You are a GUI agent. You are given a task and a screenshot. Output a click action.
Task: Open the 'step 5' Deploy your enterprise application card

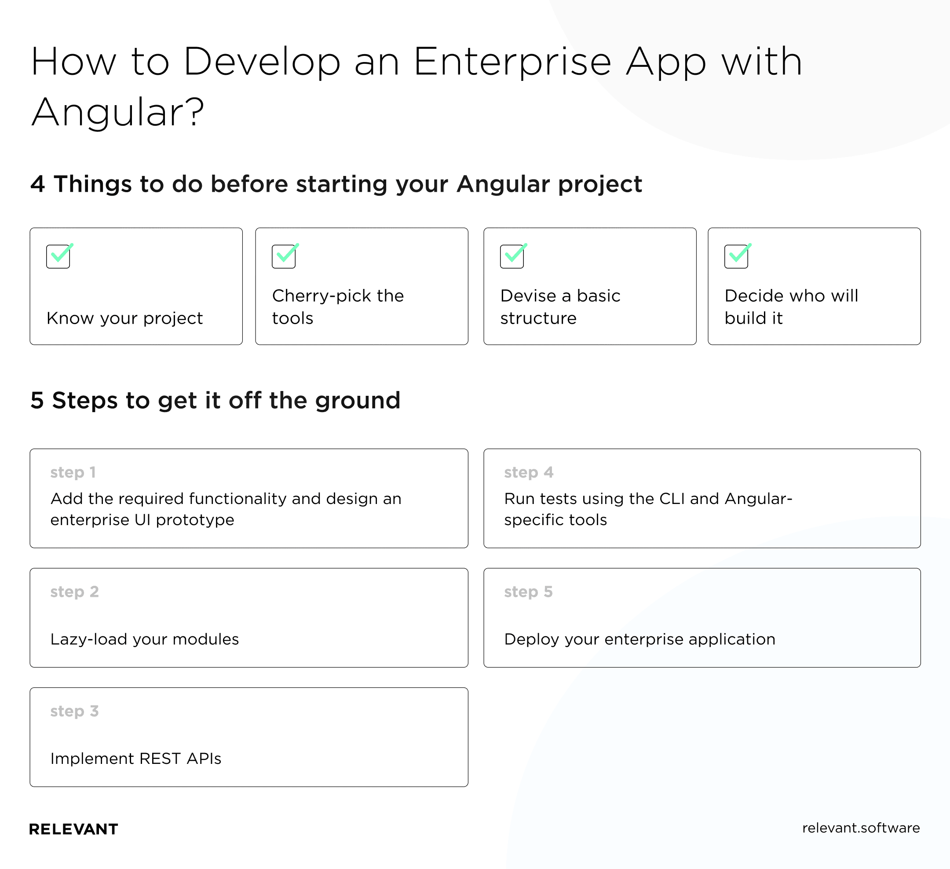click(702, 618)
